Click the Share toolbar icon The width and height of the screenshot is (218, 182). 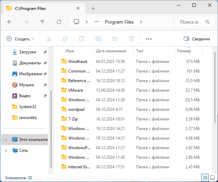(115, 39)
